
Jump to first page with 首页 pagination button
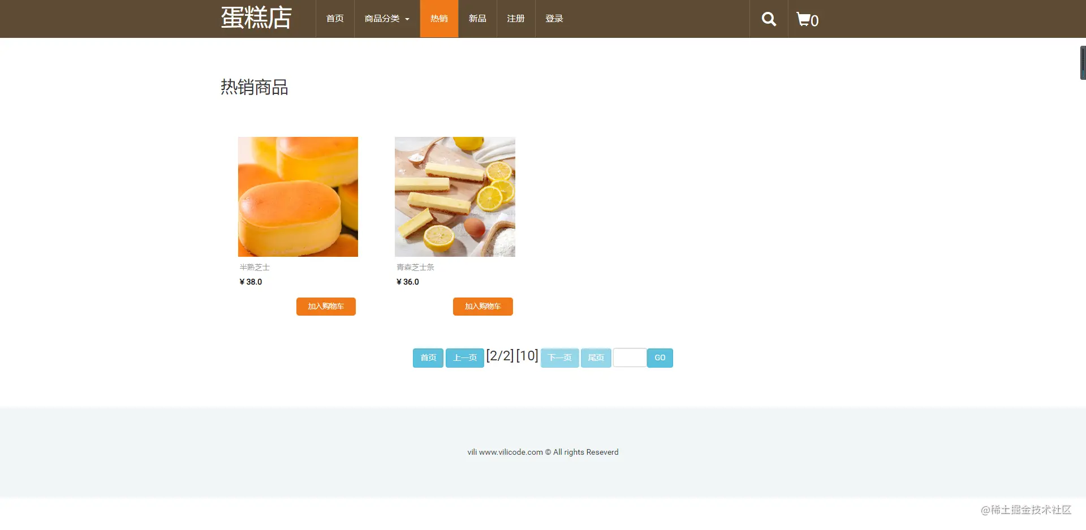click(x=428, y=358)
